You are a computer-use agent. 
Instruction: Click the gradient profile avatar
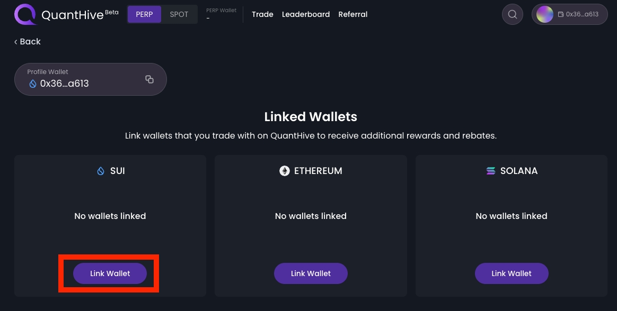[x=545, y=14]
